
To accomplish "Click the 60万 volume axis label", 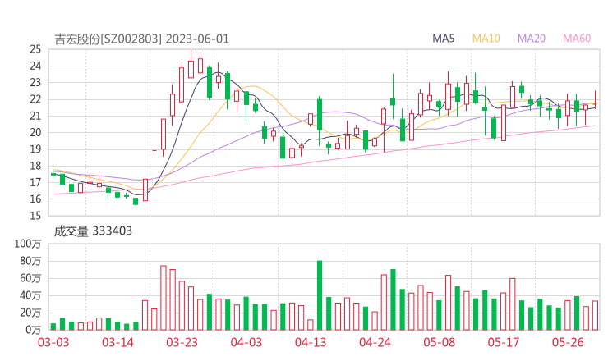I will [x=30, y=278].
